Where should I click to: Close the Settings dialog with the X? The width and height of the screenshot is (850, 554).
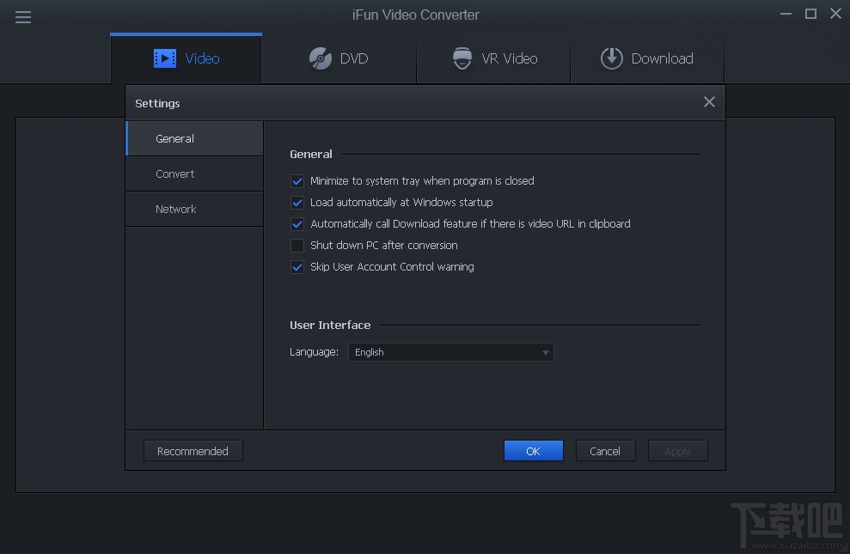(709, 101)
